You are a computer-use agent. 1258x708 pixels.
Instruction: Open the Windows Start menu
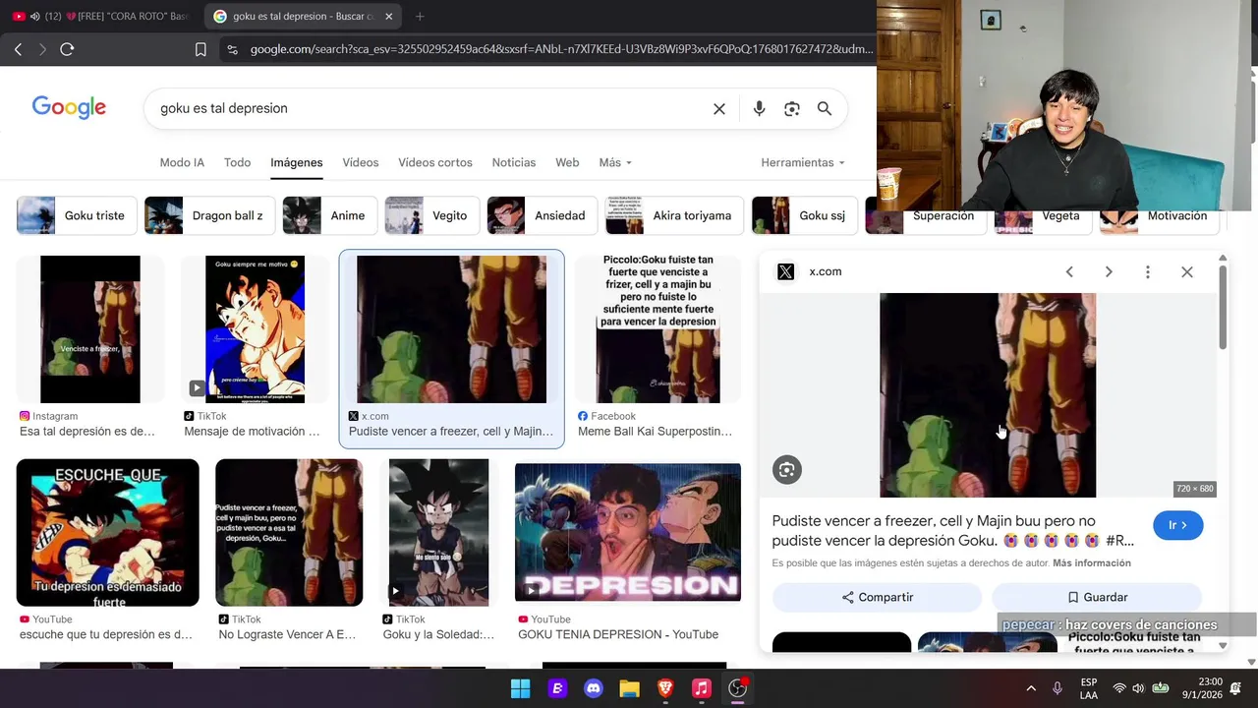[521, 688]
